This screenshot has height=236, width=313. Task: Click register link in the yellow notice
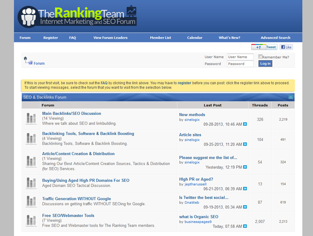184,83
